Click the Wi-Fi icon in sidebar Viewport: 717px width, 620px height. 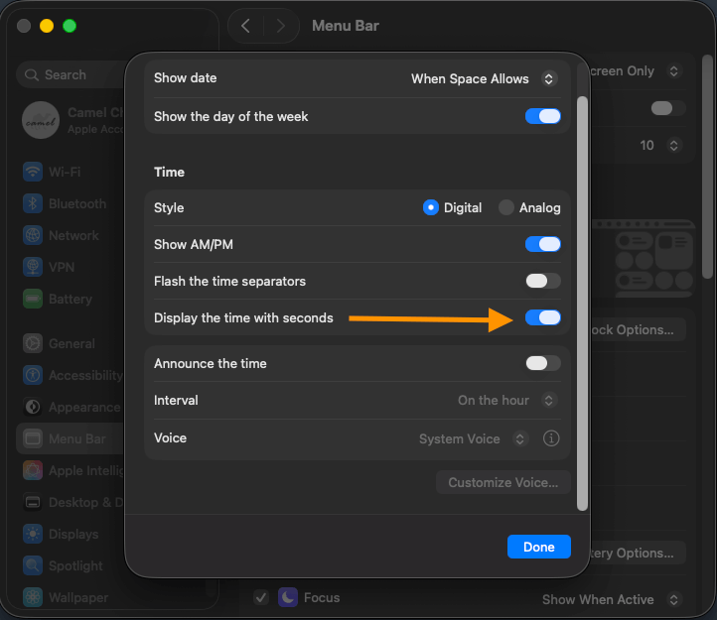[33, 172]
